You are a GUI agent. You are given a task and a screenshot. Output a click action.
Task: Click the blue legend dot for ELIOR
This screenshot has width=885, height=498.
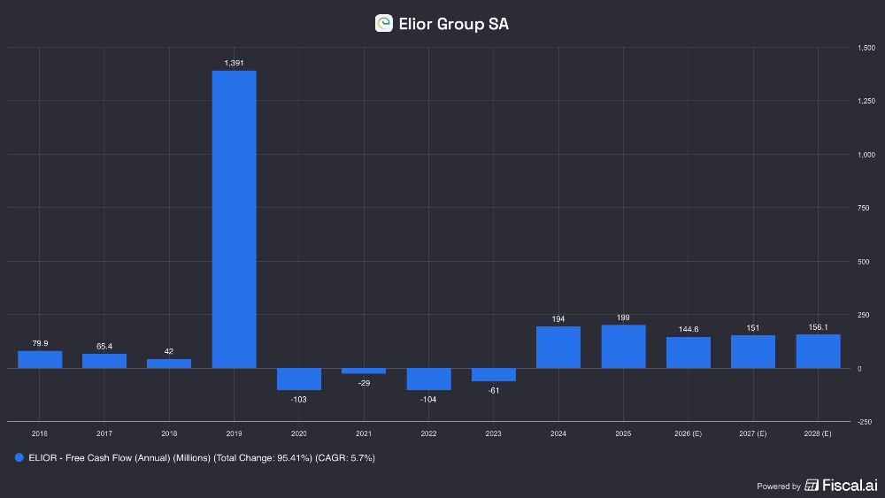19,458
